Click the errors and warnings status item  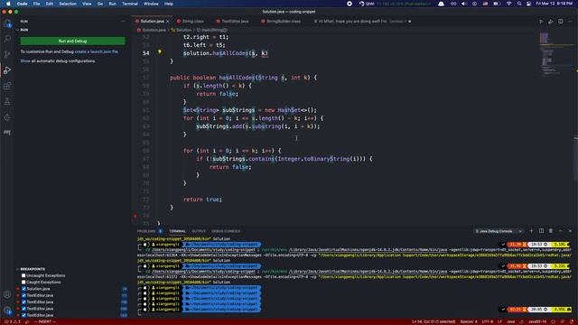pyautogui.click(x=12, y=321)
